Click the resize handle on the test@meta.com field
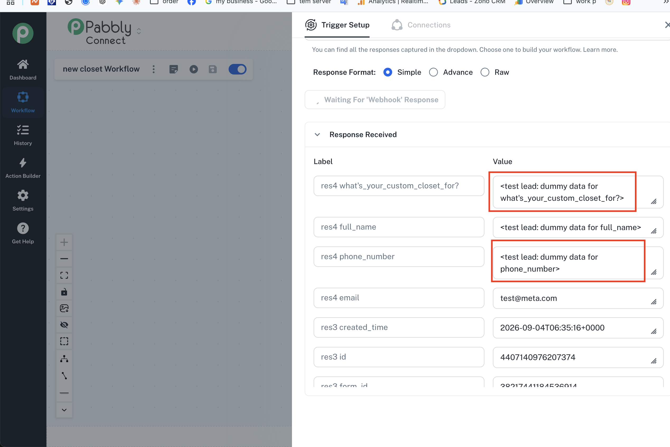Viewport: 670px width, 447px height. point(654,302)
